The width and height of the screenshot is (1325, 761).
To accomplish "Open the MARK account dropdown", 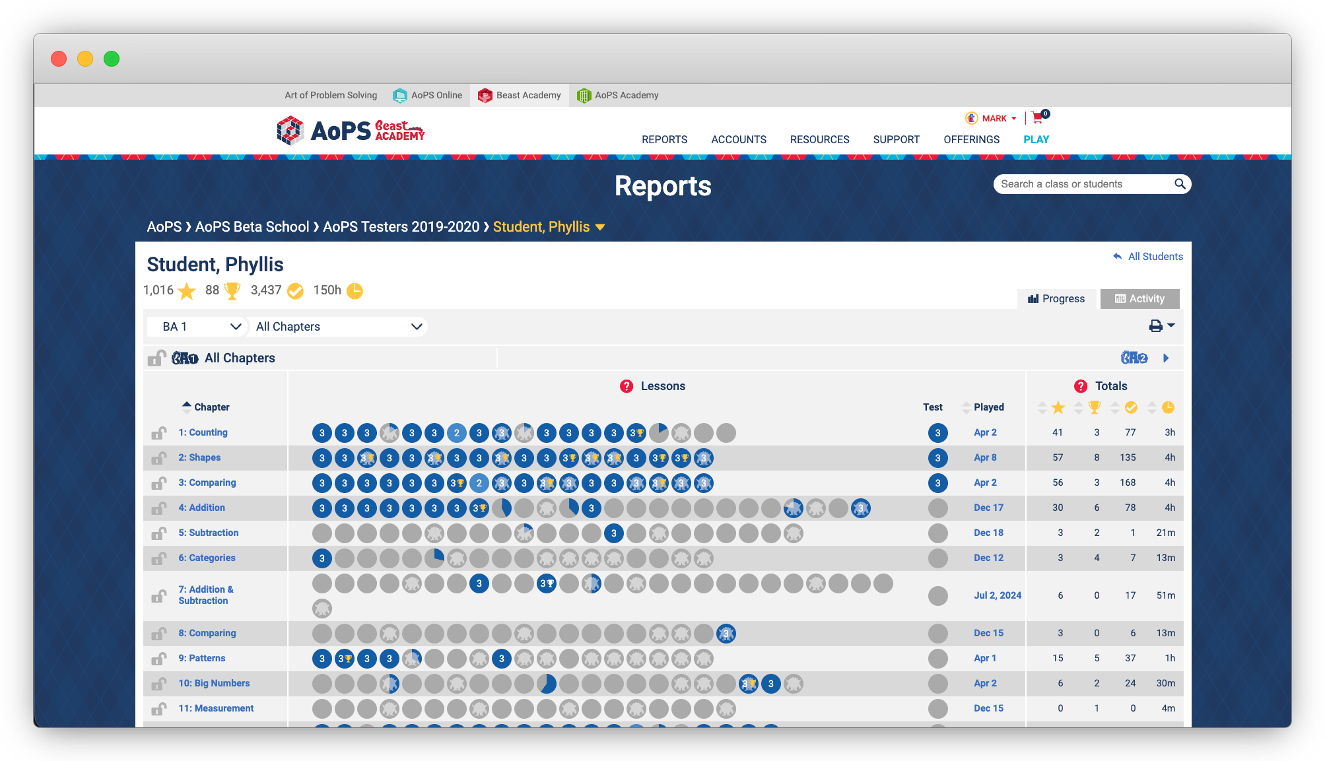I will point(1000,118).
